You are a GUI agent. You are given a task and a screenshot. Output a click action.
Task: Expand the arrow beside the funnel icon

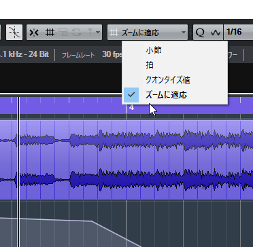coord(98,33)
